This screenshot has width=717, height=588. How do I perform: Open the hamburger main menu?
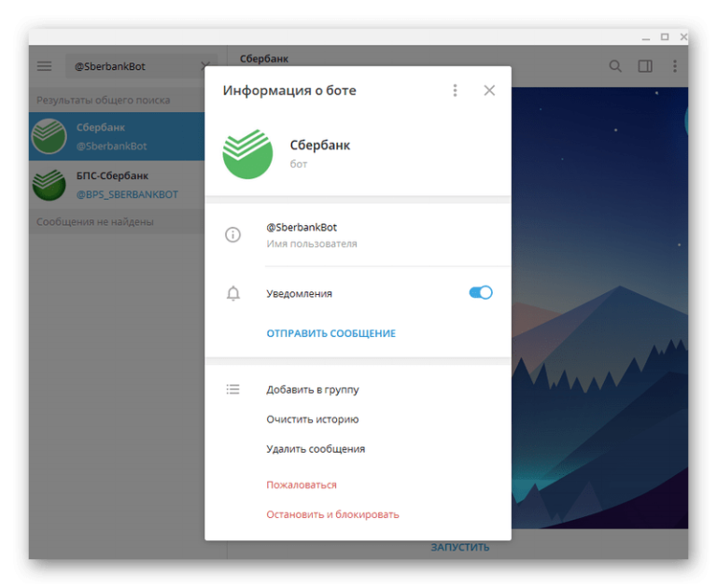[x=45, y=66]
